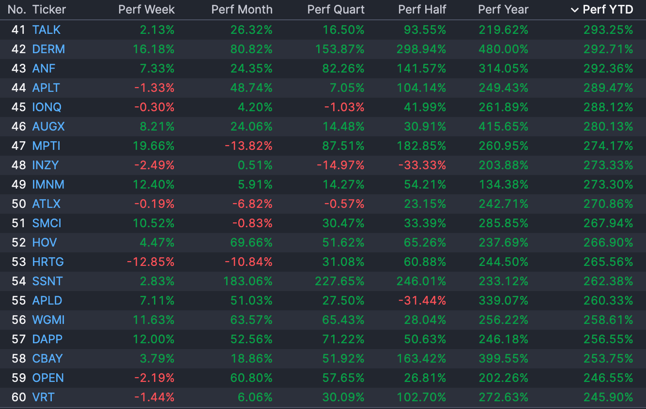Image resolution: width=646 pixels, height=409 pixels.
Task: Open the APLT ticker link
Action: 46,88
